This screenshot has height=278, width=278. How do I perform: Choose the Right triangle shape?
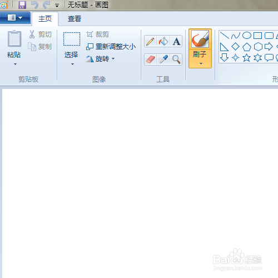(224, 47)
